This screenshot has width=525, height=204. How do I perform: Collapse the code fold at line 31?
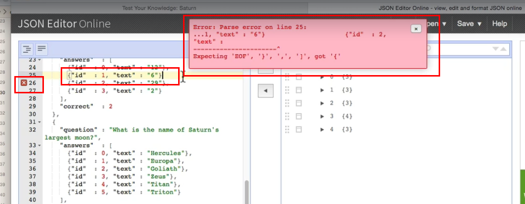(40, 122)
